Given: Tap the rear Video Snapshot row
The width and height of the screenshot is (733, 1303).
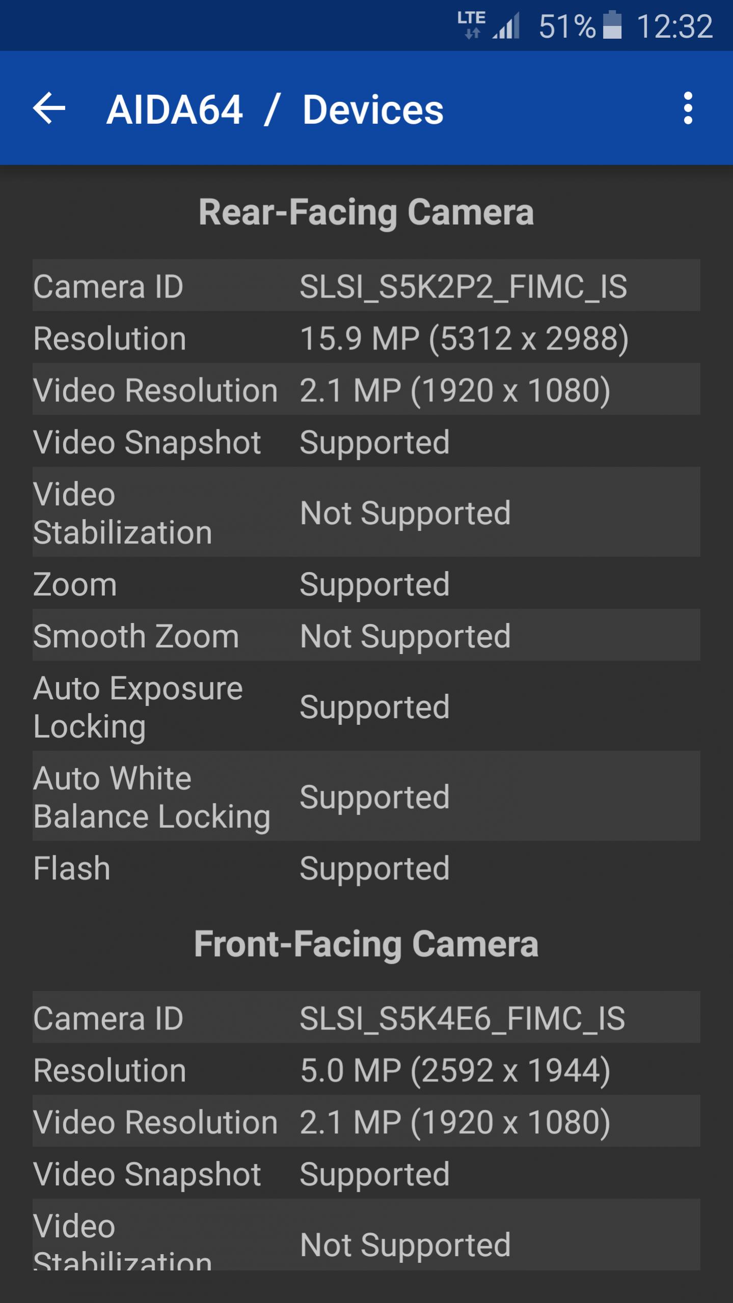Looking at the screenshot, I should coord(366,441).
